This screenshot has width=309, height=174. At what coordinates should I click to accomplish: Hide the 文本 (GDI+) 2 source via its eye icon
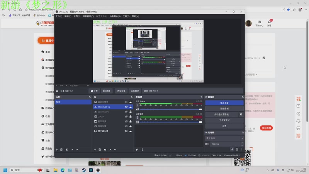126,107
